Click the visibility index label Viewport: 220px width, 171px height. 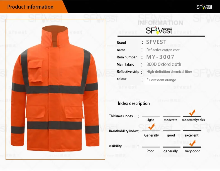pos(115,146)
